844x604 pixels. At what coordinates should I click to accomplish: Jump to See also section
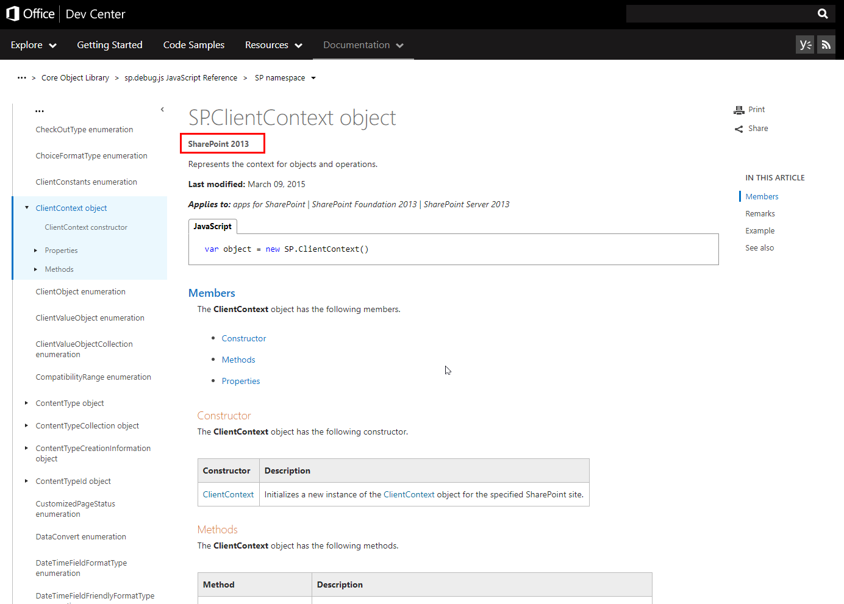759,248
